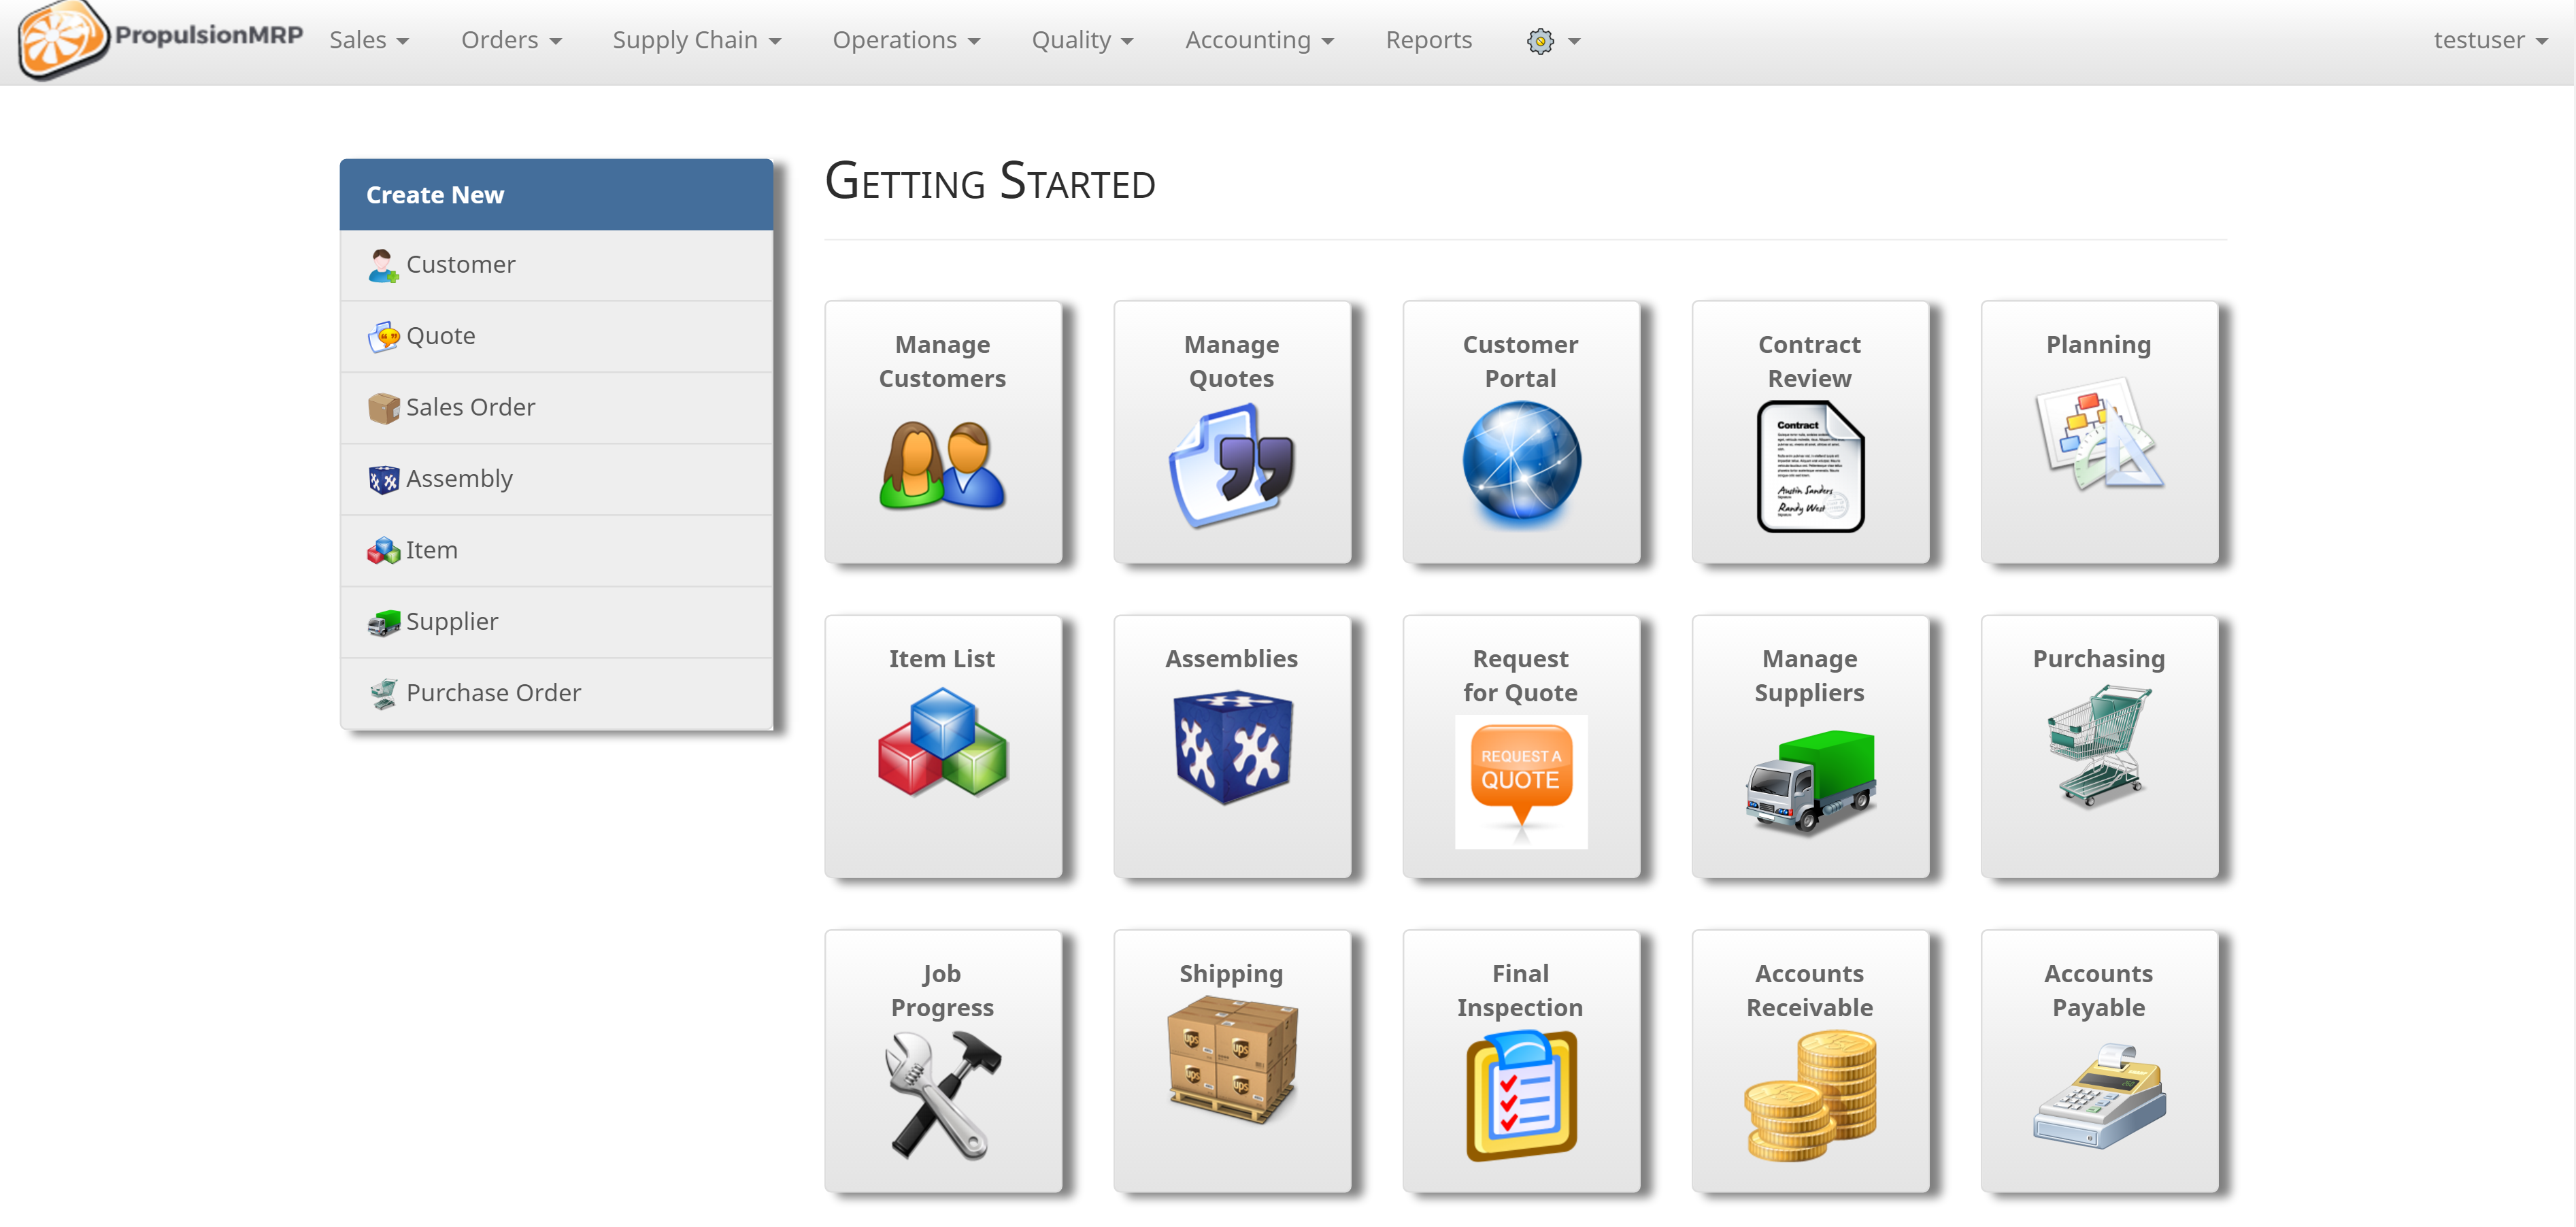Open the Reports menu item
The image size is (2576, 1227).
point(1428,40)
